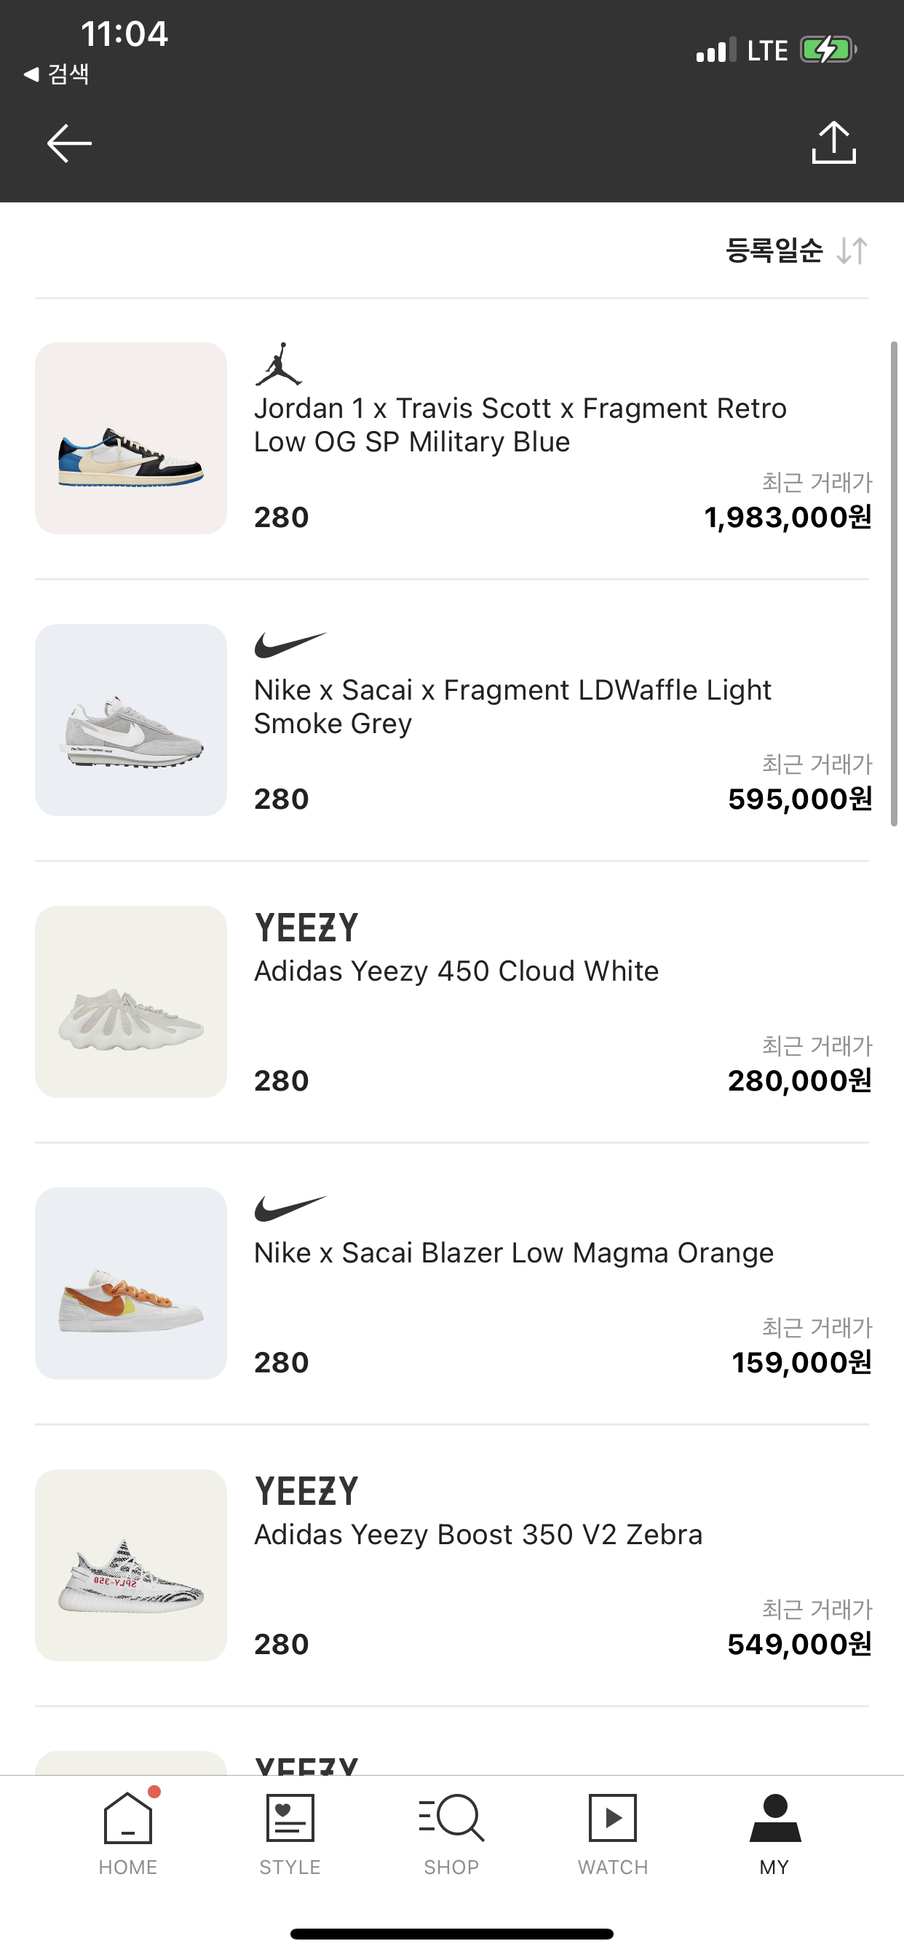
Task: Open the HOME tab
Action: point(127,1833)
